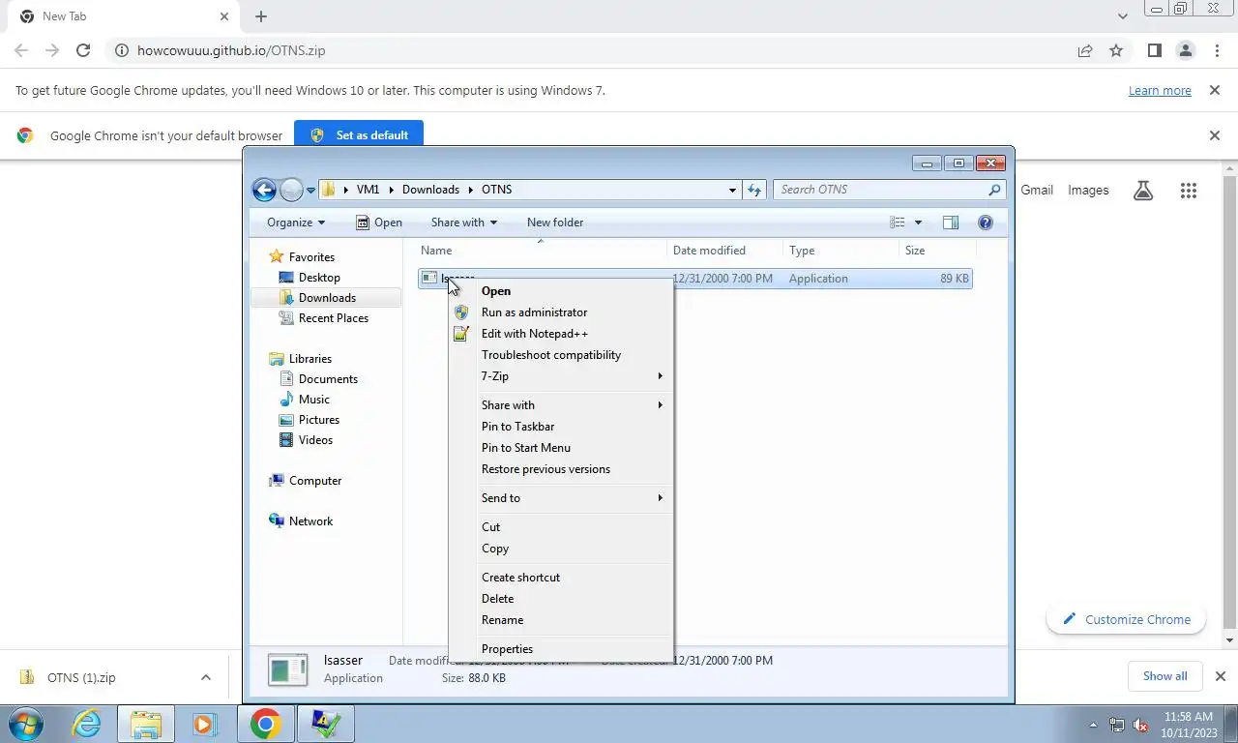Open the Share with toolbar dropdown

(463, 223)
